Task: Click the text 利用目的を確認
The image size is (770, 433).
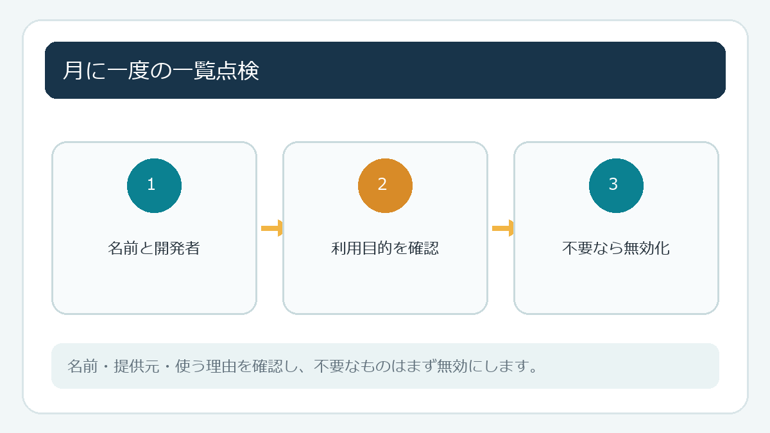Action: click(x=385, y=248)
